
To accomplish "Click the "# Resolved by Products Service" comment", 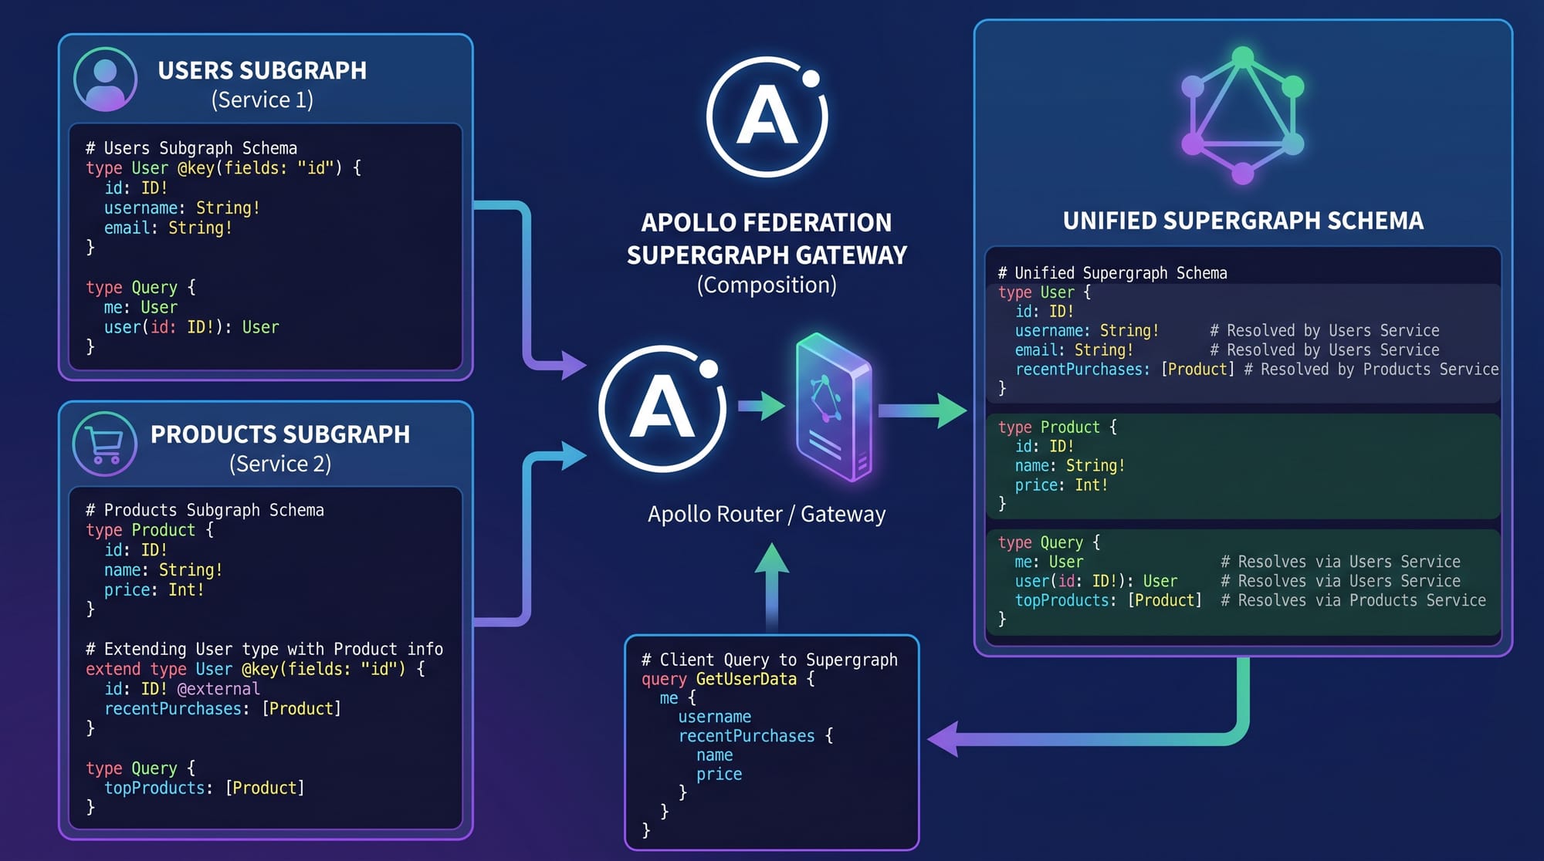I will pos(1371,370).
